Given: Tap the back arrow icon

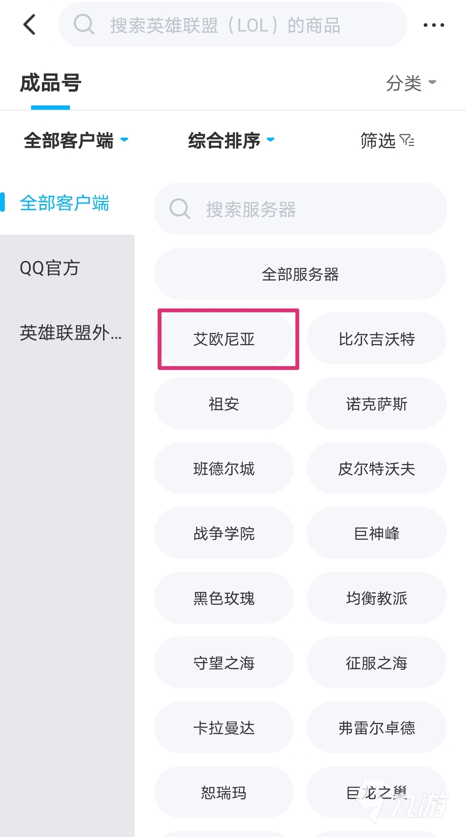Looking at the screenshot, I should point(29,25).
